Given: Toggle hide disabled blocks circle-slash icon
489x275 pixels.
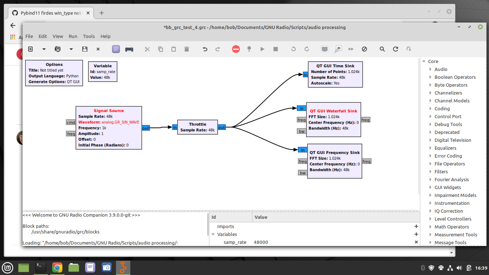Looking at the screenshot, I should click(x=364, y=49).
